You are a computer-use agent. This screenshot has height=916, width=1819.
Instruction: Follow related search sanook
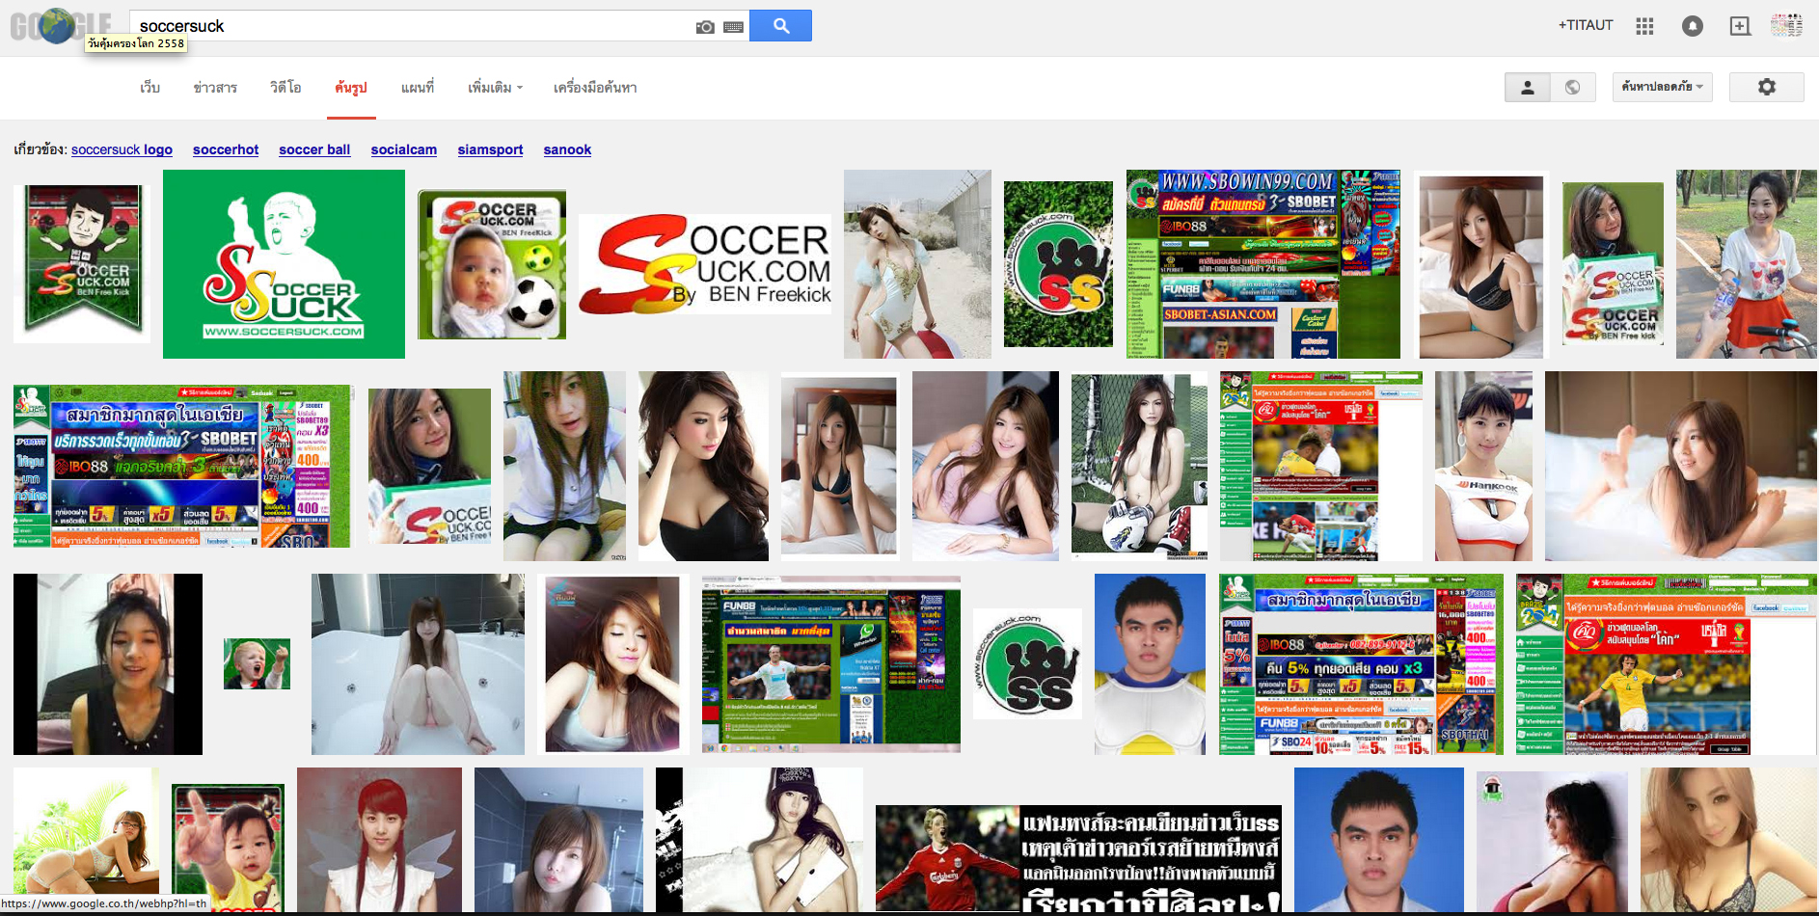[x=567, y=149]
